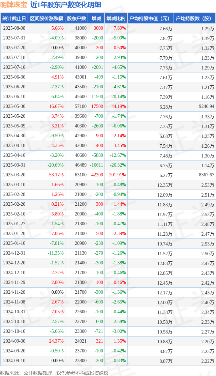Click the 明牌珠宝 stock name title
The image size is (216, 376).
pyautogui.click(x=13, y=5)
